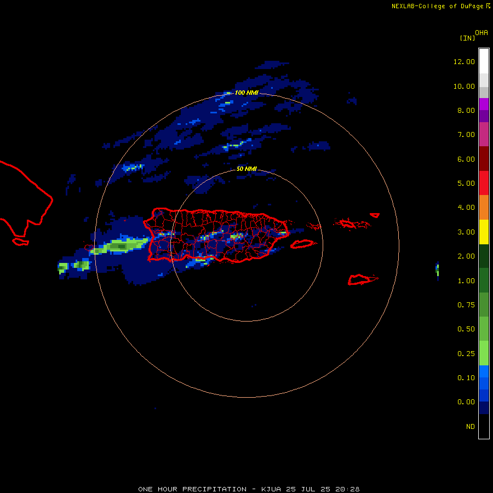Click the 100 NMI range ring label
The height and width of the screenshot is (493, 493).
246,93
